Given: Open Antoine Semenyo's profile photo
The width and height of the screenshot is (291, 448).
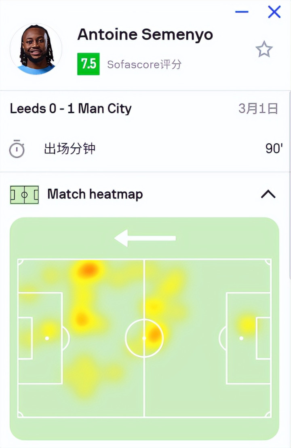Looking at the screenshot, I should 36,49.
